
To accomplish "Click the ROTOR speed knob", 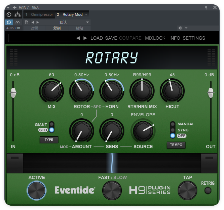I will [x=81, y=91].
